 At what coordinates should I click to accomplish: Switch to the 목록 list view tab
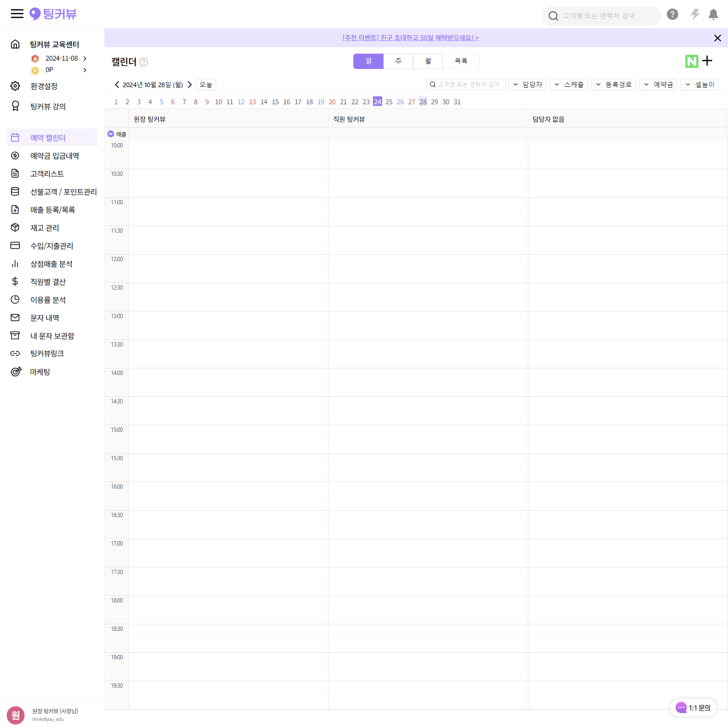click(461, 61)
